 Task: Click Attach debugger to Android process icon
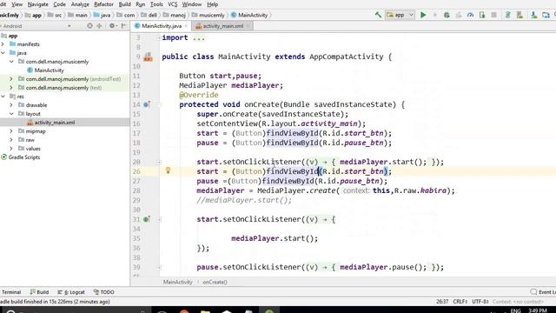482,15
